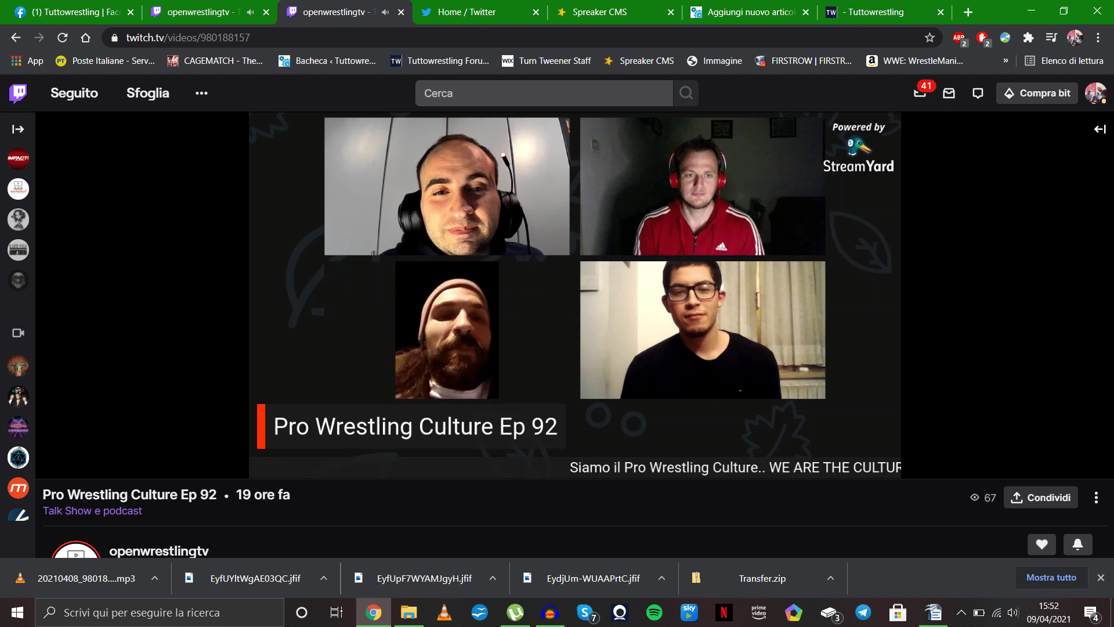Viewport: 1114px width, 627px height.
Task: Mute the second openwrestlingtv tab audio
Action: (385, 12)
